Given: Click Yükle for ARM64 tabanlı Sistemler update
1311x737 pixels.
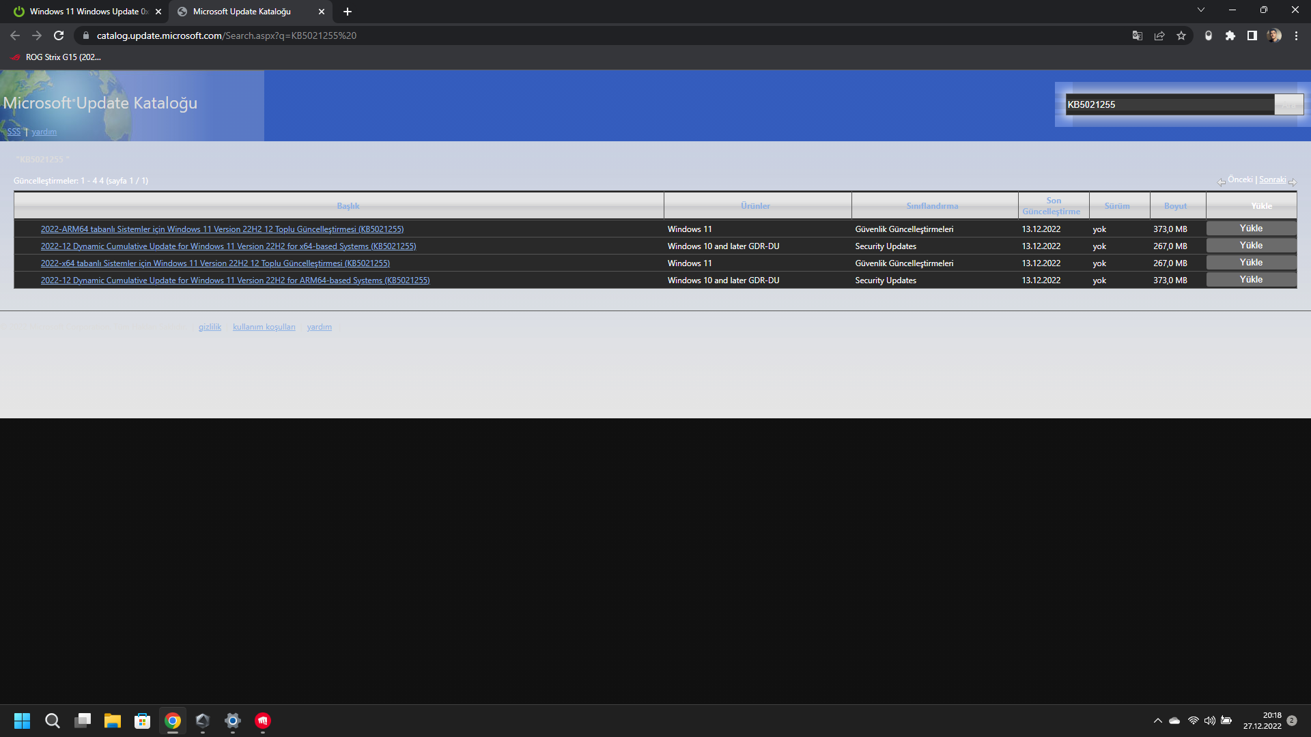Looking at the screenshot, I should point(1251,229).
